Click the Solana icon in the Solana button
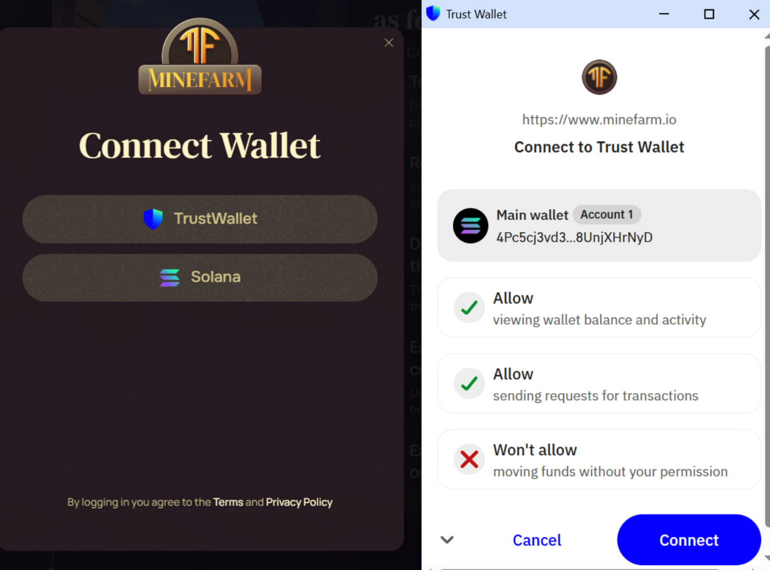The image size is (770, 570). pyautogui.click(x=170, y=277)
